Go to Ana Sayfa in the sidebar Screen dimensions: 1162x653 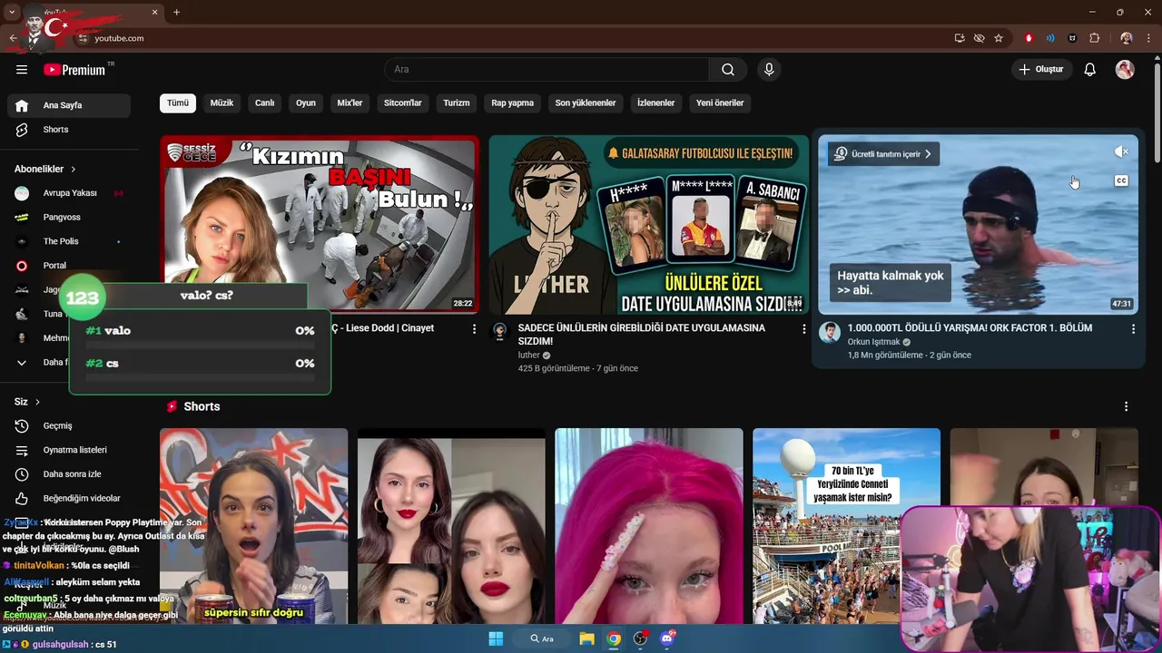pyautogui.click(x=69, y=105)
